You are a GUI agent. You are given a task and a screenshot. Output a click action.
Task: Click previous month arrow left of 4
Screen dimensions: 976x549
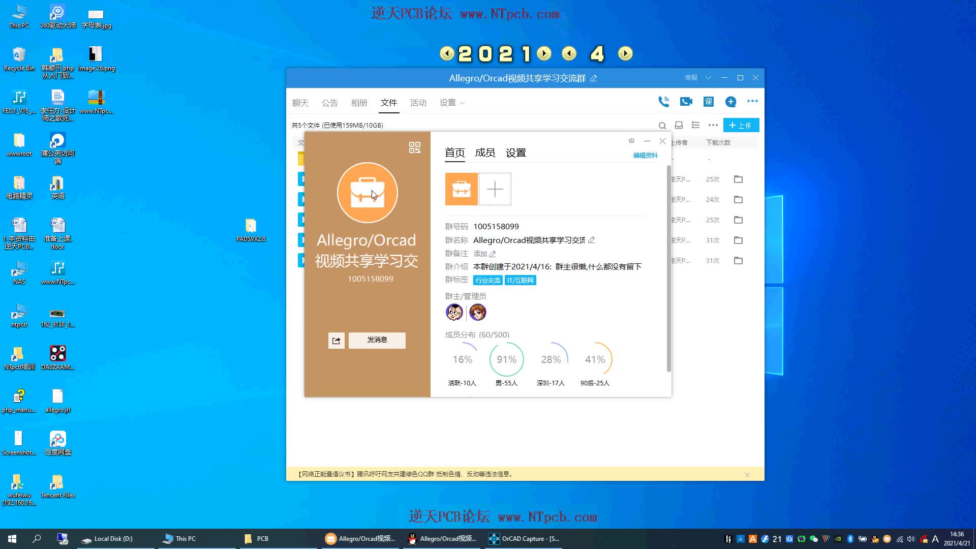coord(569,53)
